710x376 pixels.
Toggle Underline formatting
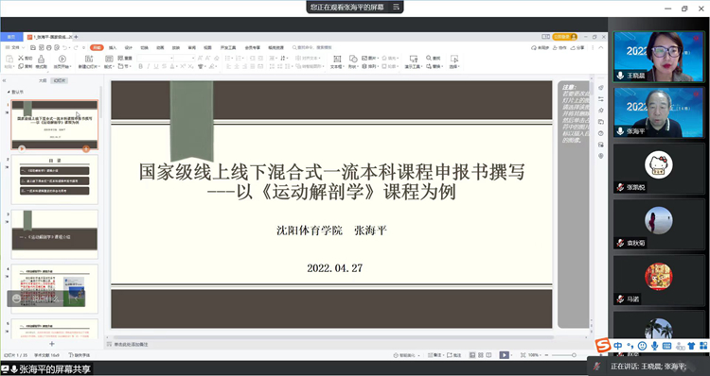(156, 66)
